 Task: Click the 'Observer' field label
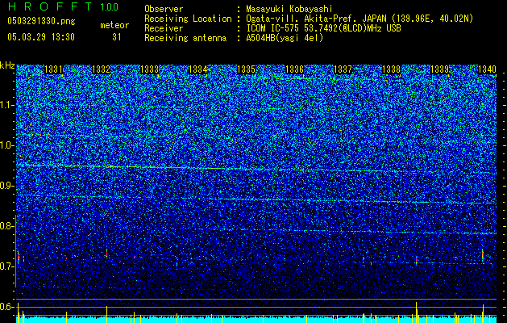(x=164, y=9)
